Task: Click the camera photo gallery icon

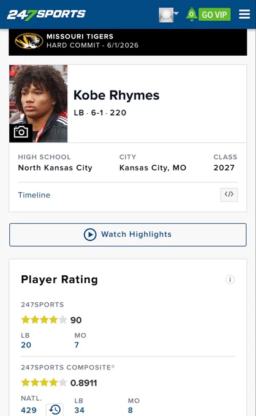Action: click(21, 133)
